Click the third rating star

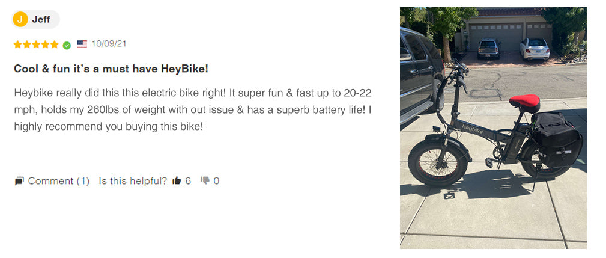[x=36, y=45]
